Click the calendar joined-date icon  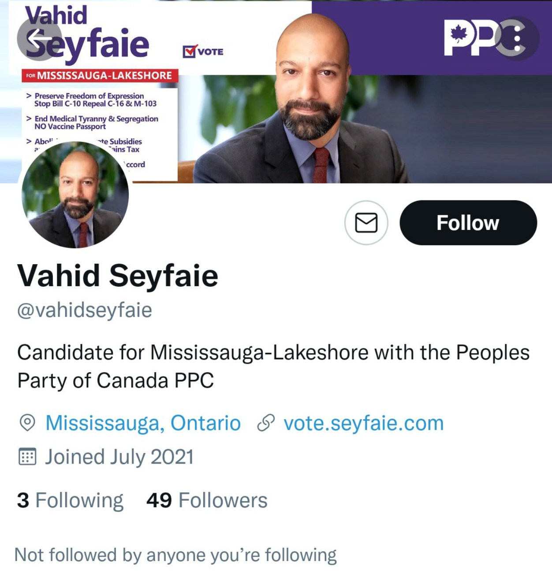(x=27, y=457)
